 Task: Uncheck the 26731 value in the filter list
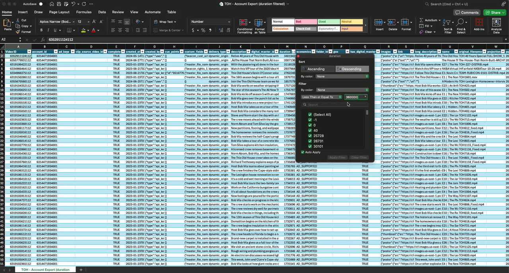tap(310, 141)
